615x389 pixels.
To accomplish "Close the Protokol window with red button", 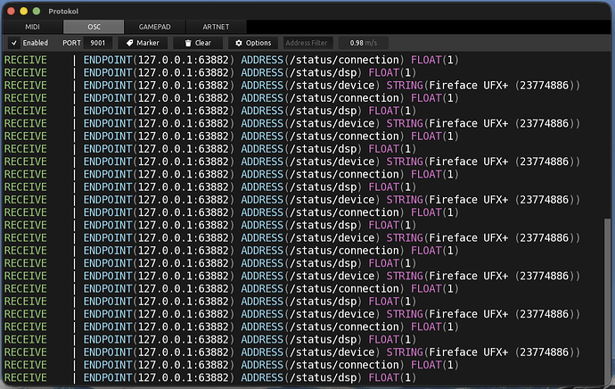I will [x=11, y=12].
